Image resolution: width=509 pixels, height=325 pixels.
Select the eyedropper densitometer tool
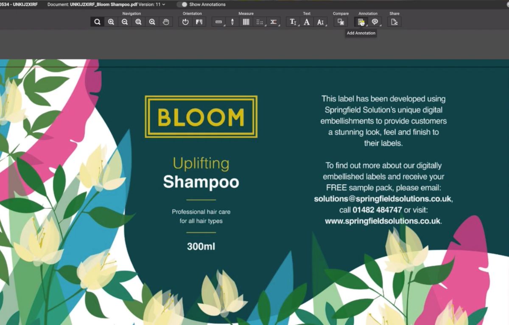[x=232, y=22]
